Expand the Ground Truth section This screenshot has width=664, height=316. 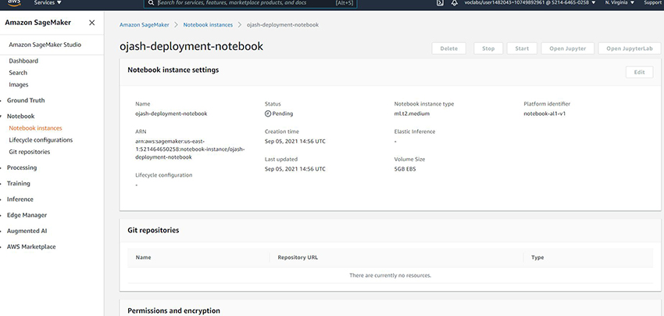pos(26,101)
